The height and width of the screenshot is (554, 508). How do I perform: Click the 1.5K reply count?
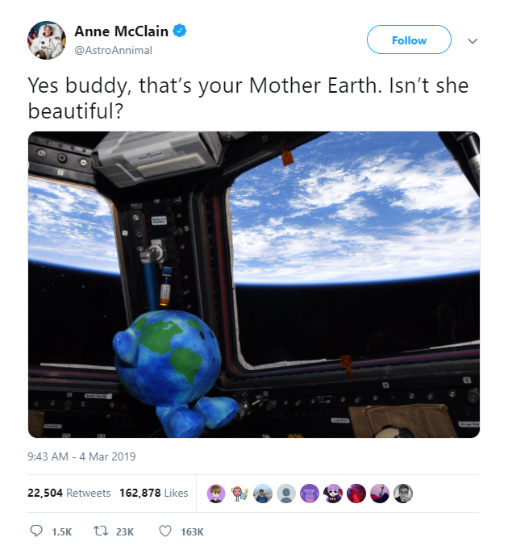coord(61,531)
